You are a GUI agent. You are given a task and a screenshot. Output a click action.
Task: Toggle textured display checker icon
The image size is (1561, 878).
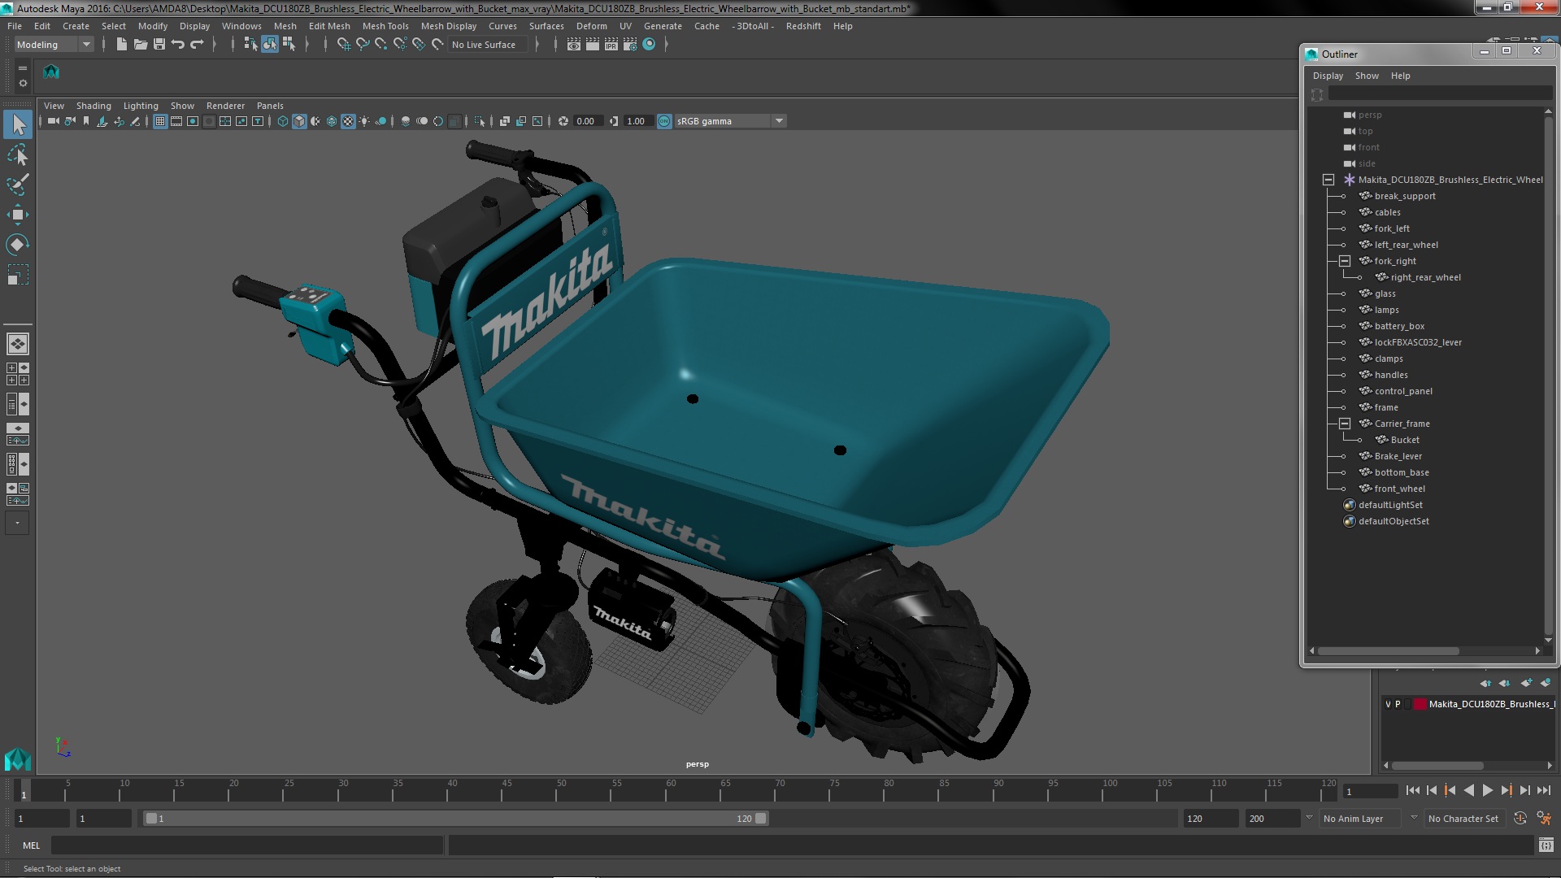[x=348, y=121]
